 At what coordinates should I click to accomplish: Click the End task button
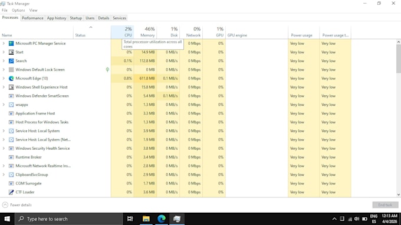point(385,205)
